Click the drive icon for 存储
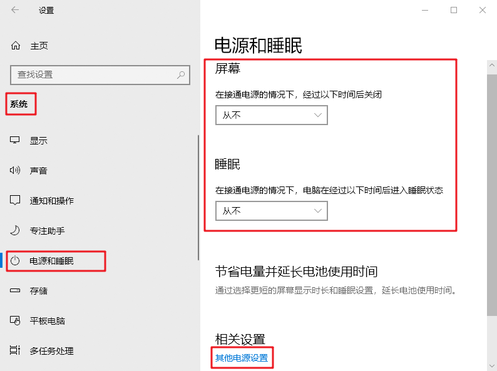The height and width of the screenshot is (371, 497). point(15,290)
